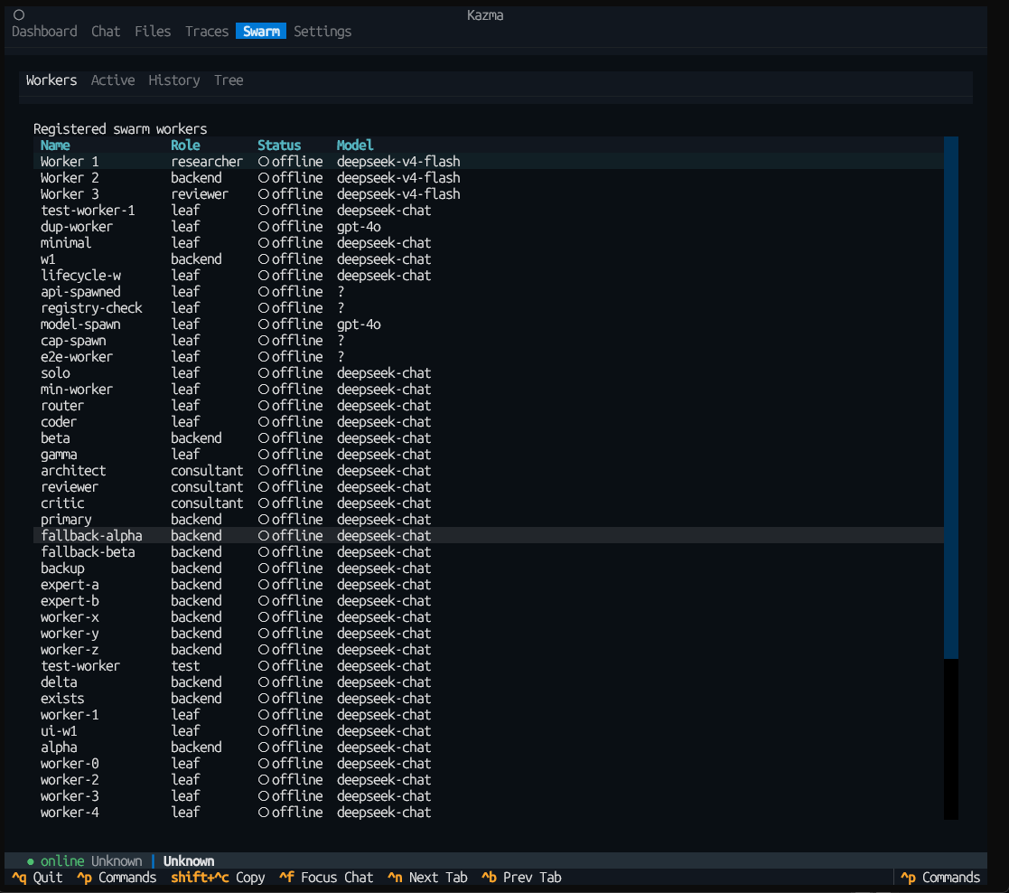The image size is (1009, 893).
Task: Open the Traces tab
Action: coord(207,32)
